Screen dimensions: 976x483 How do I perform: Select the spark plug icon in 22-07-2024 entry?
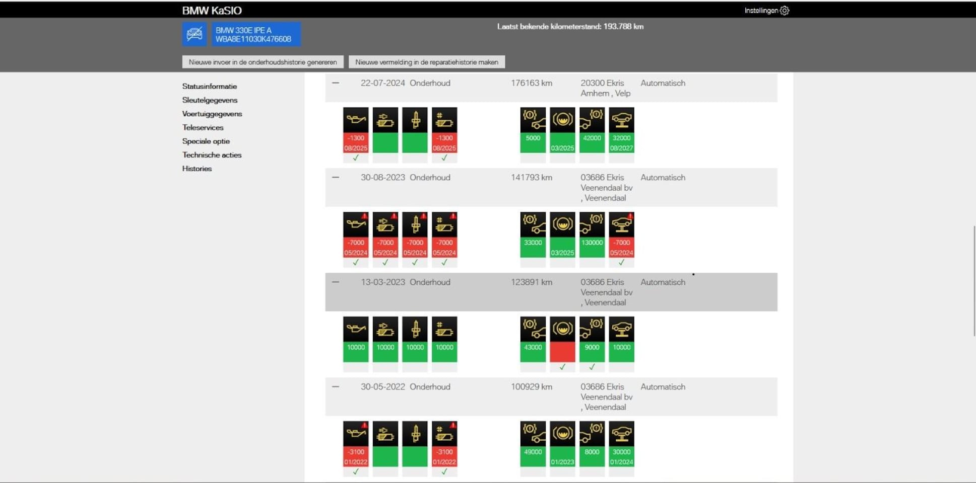click(x=415, y=120)
